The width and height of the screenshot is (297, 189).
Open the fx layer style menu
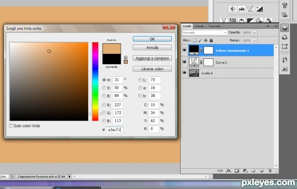[x=229, y=171]
